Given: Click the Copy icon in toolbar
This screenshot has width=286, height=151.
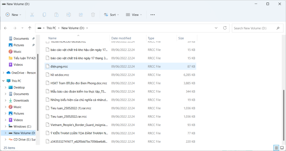Looking at the screenshot, I should (44, 15).
